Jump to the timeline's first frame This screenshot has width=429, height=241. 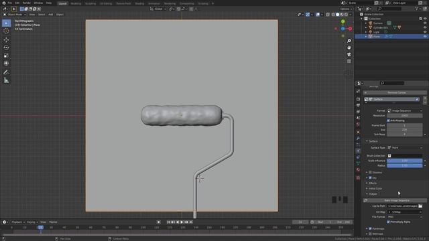click(x=168, y=222)
